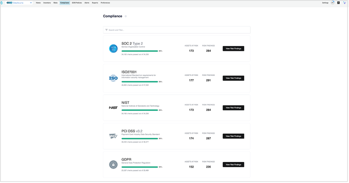Open the DDR Policies tab

(x=77, y=3)
